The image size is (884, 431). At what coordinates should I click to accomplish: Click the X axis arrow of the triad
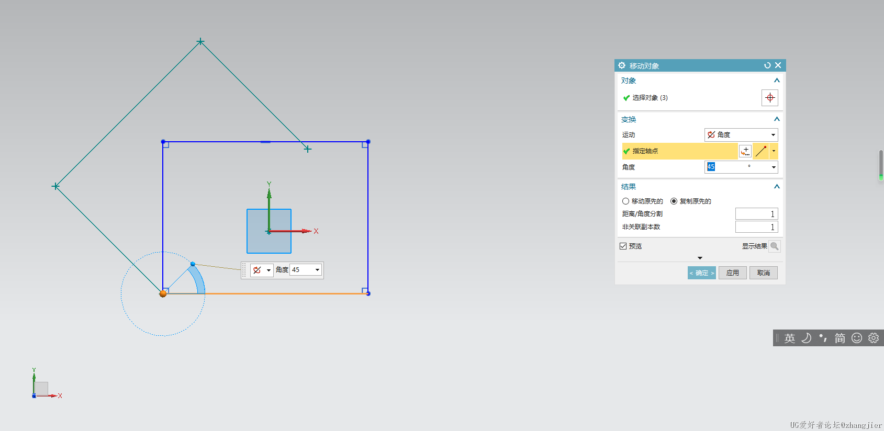point(306,231)
